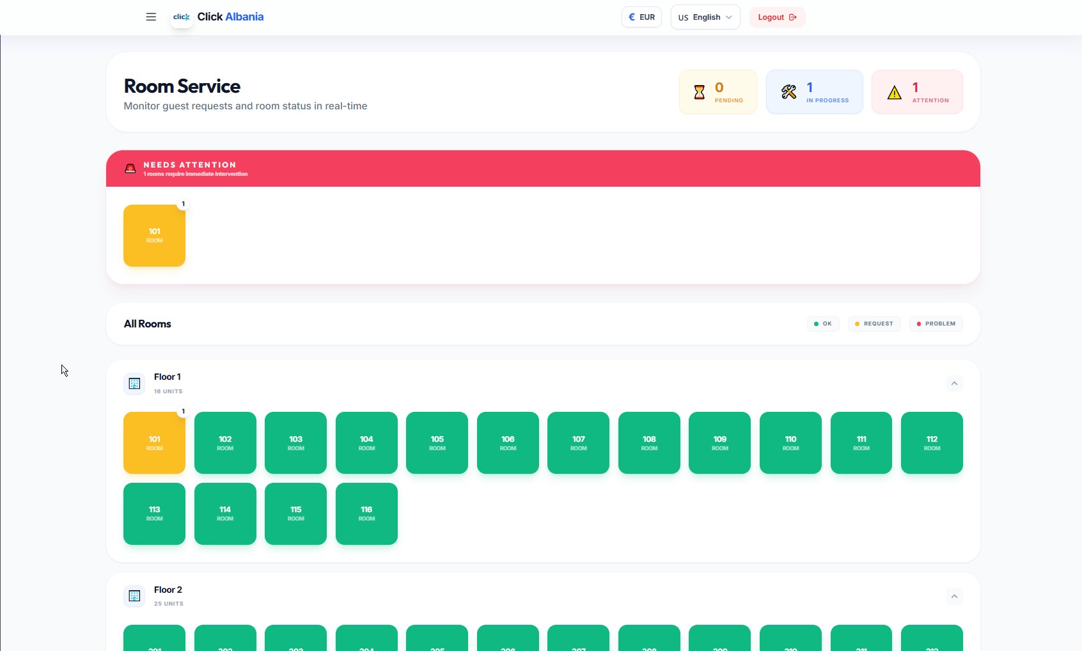The image size is (1082, 651).
Task: Click the Problem status legend chip
Action: click(936, 324)
